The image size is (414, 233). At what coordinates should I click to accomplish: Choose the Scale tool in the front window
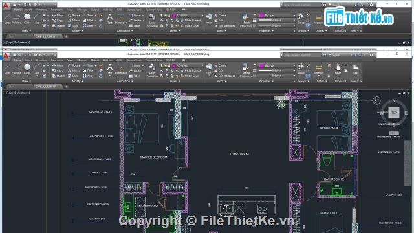click(73, 76)
